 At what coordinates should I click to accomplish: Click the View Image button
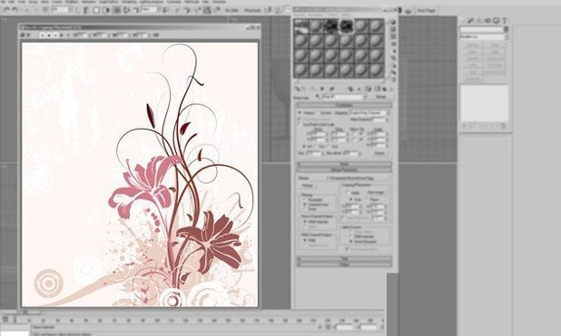pos(376,193)
